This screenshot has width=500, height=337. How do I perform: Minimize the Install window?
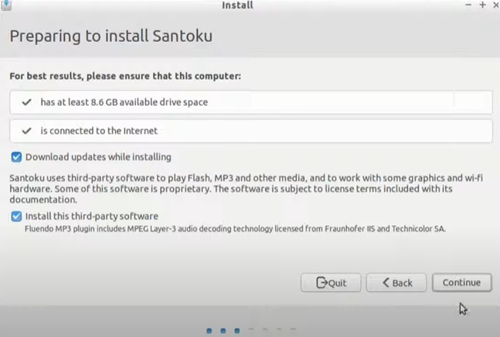tap(468, 5)
